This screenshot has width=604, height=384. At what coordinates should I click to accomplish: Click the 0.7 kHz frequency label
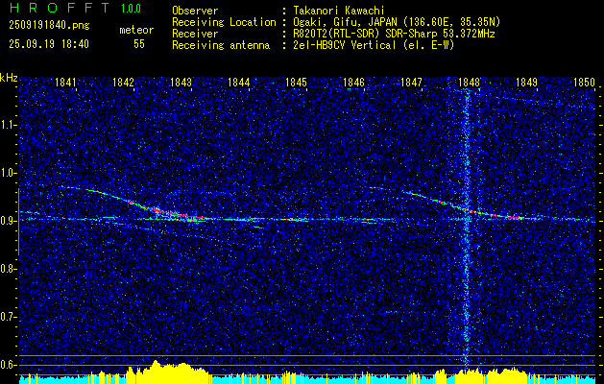pos(8,317)
